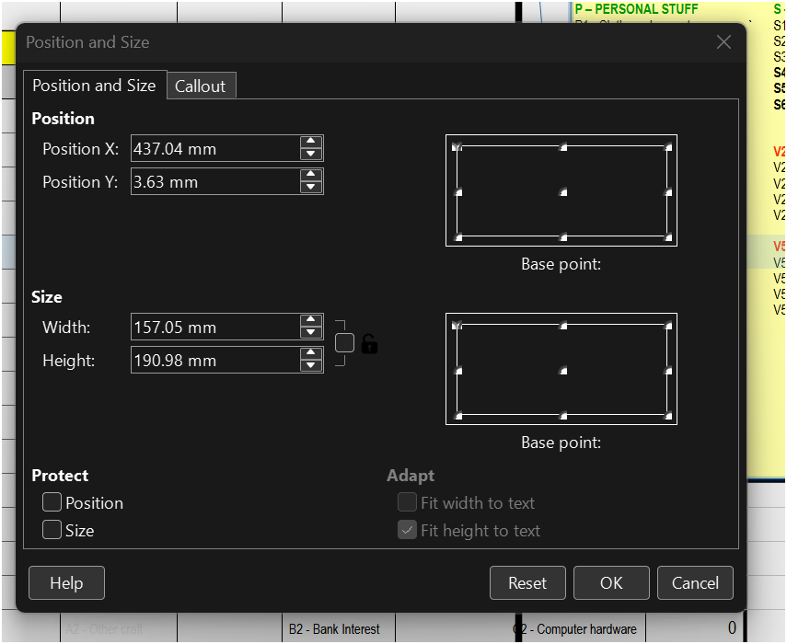Enable Protect Position checkbox
Screen dimensions: 787x644
coord(52,502)
